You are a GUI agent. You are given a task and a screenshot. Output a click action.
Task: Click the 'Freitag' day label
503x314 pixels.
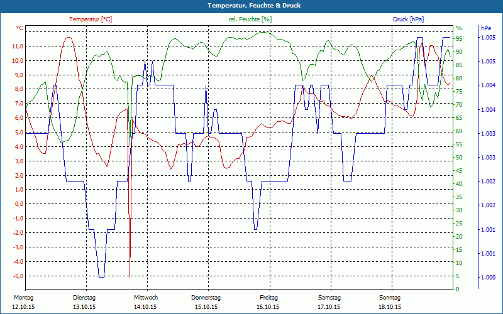pos(269,298)
